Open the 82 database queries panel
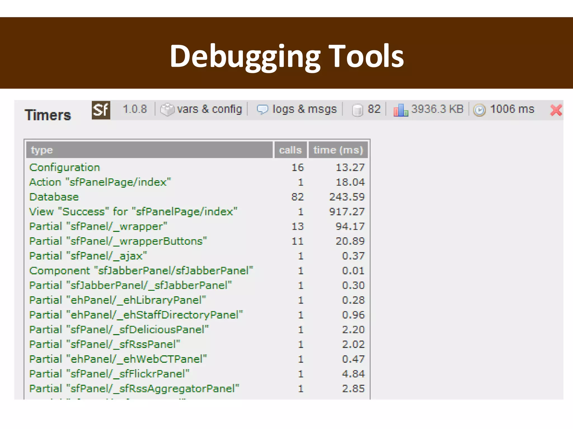The width and height of the screenshot is (573, 429). click(x=374, y=109)
